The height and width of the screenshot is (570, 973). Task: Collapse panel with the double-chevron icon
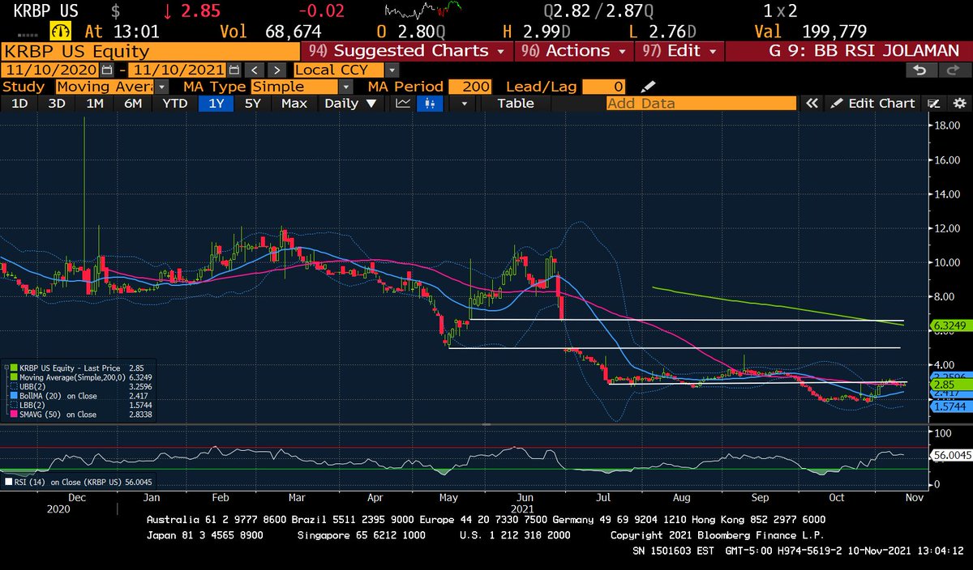[x=812, y=104]
